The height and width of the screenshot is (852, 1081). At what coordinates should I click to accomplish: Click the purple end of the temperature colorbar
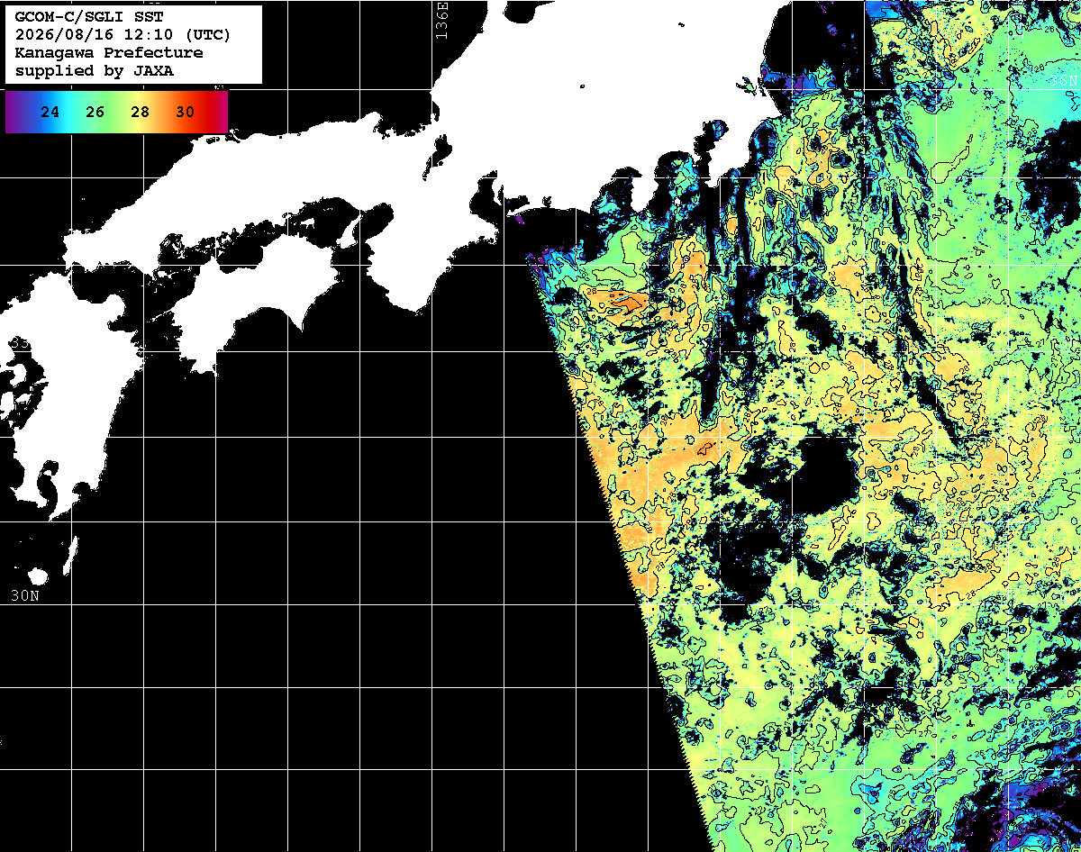[13, 113]
